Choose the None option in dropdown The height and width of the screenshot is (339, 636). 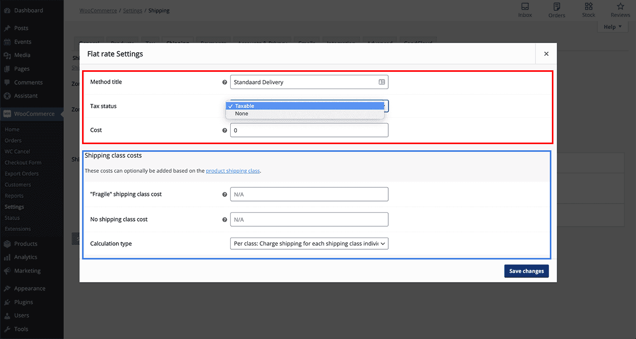pos(305,114)
